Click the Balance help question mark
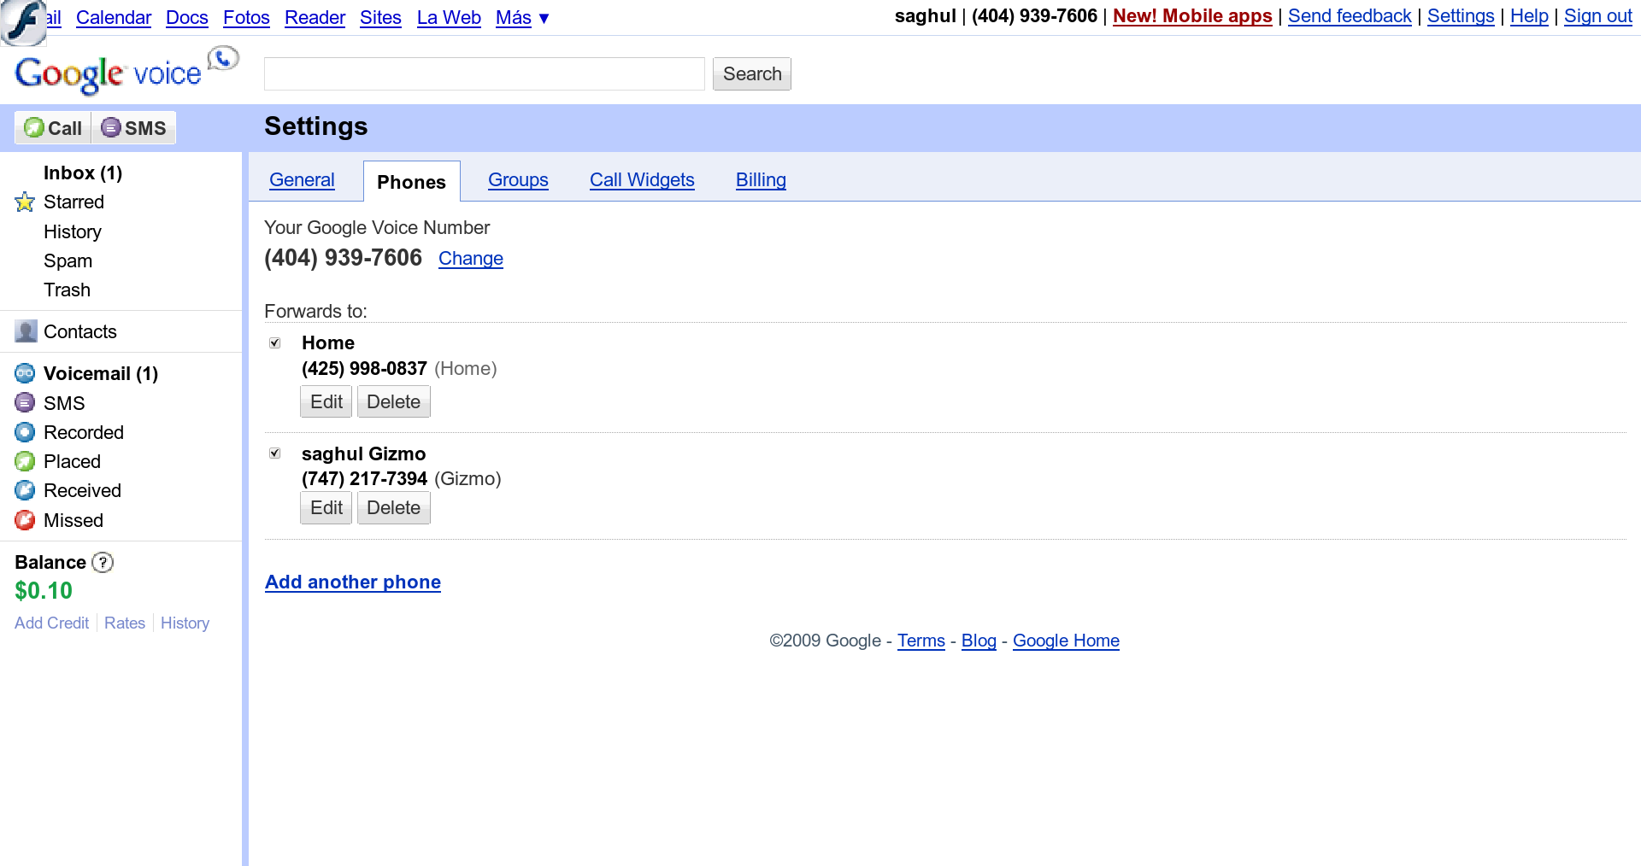 pos(103,562)
